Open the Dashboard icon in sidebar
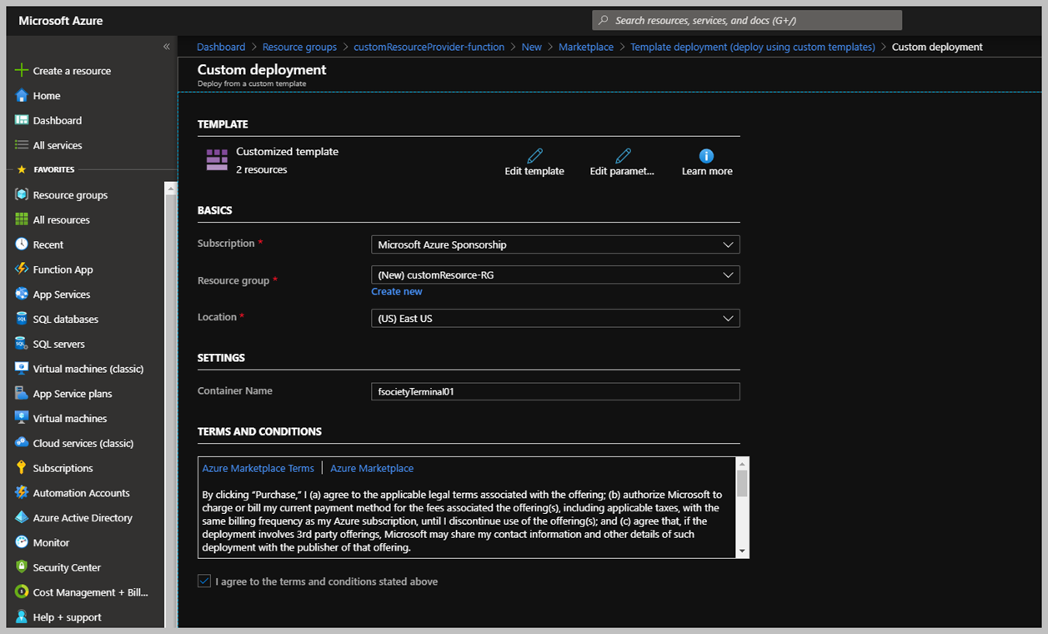 22,120
